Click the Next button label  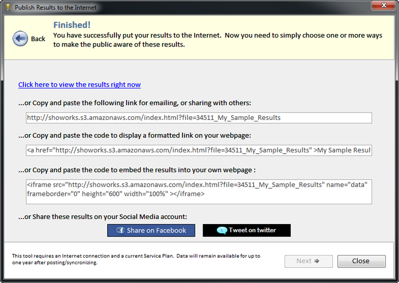pyautogui.click(x=304, y=261)
